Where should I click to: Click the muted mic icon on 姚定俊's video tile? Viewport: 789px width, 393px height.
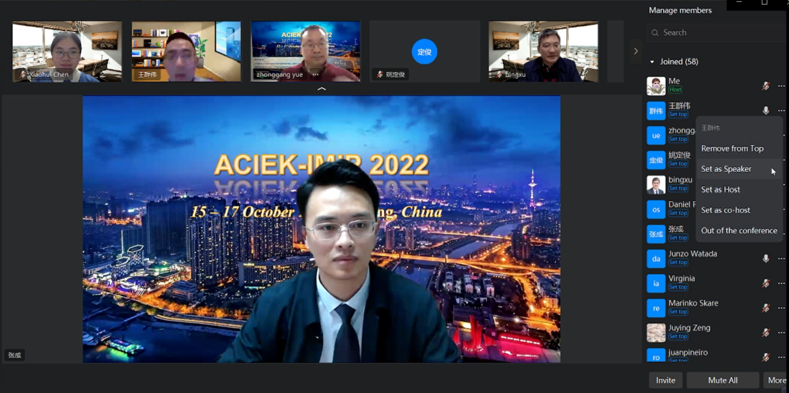click(380, 74)
